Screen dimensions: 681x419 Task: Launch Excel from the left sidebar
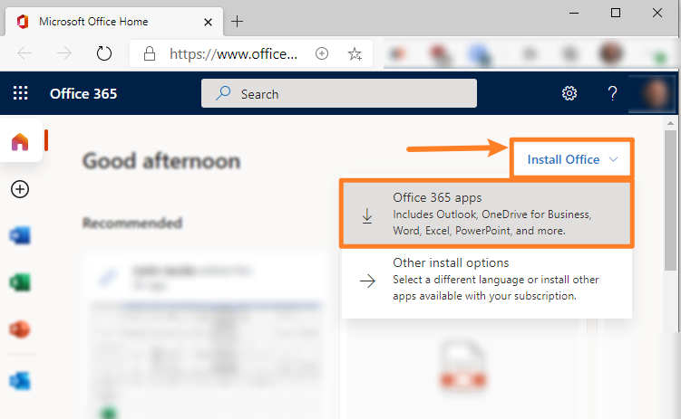point(20,282)
